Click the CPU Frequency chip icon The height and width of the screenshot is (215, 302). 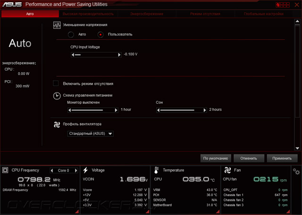coord(5,170)
